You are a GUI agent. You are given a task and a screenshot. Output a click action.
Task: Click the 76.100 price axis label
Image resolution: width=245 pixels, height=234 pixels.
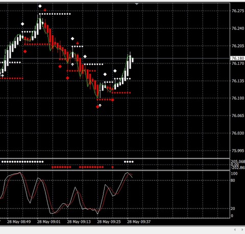coord(238,98)
